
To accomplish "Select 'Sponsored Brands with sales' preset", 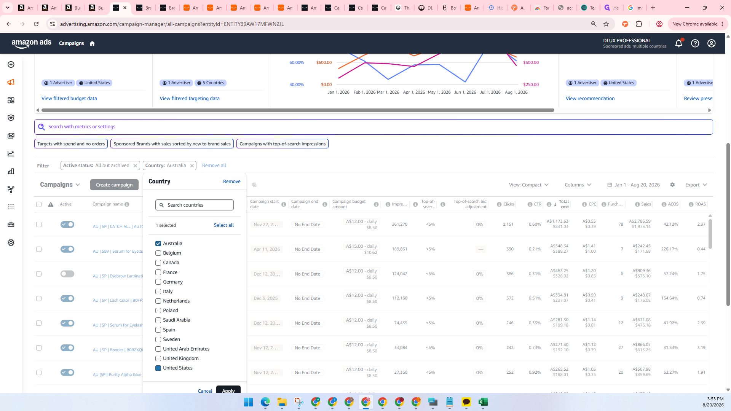I will click(172, 144).
